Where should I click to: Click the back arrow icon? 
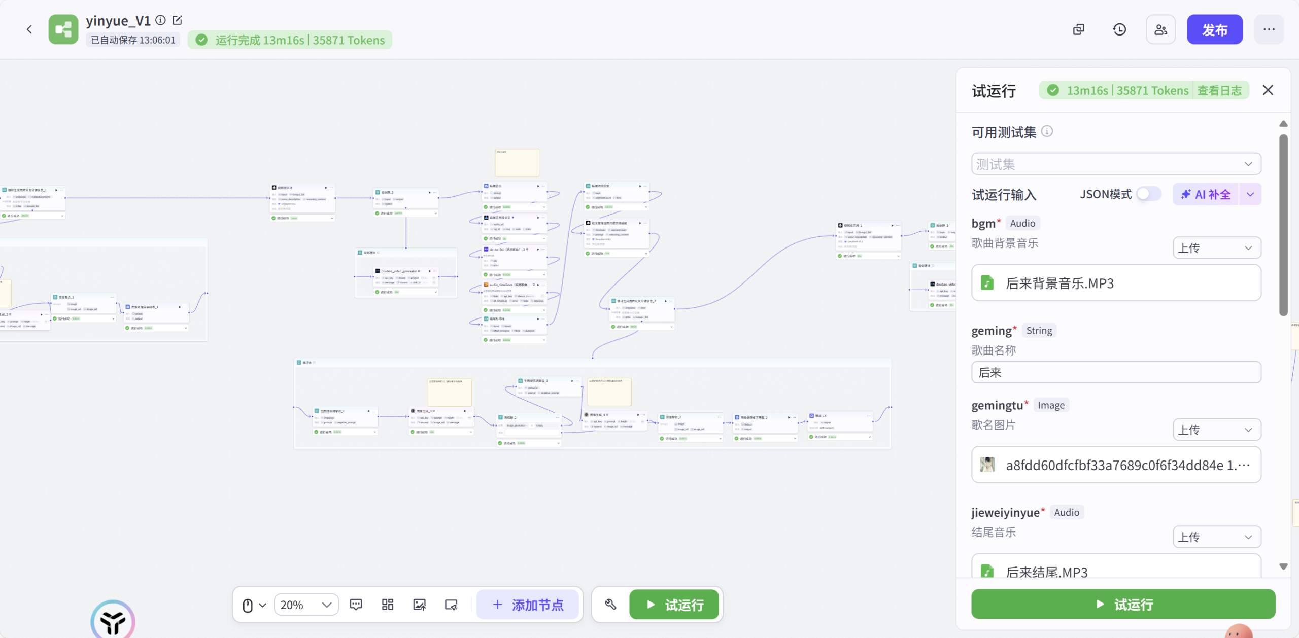29,29
